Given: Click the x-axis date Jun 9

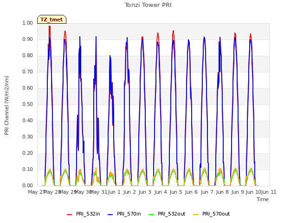Looking at the screenshot, I should pos(238,192).
